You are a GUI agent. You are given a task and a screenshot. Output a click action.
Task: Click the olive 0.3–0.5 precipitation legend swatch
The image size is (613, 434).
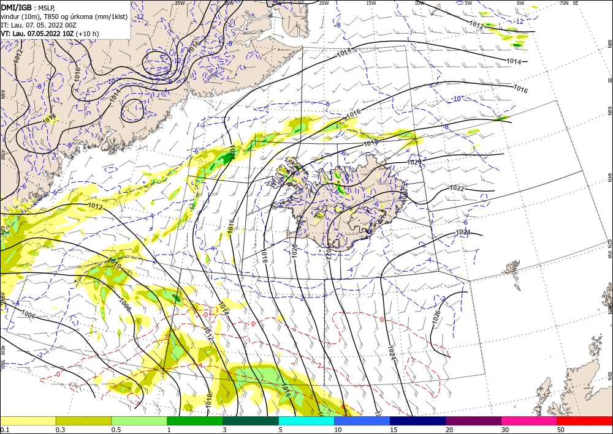(x=83, y=421)
